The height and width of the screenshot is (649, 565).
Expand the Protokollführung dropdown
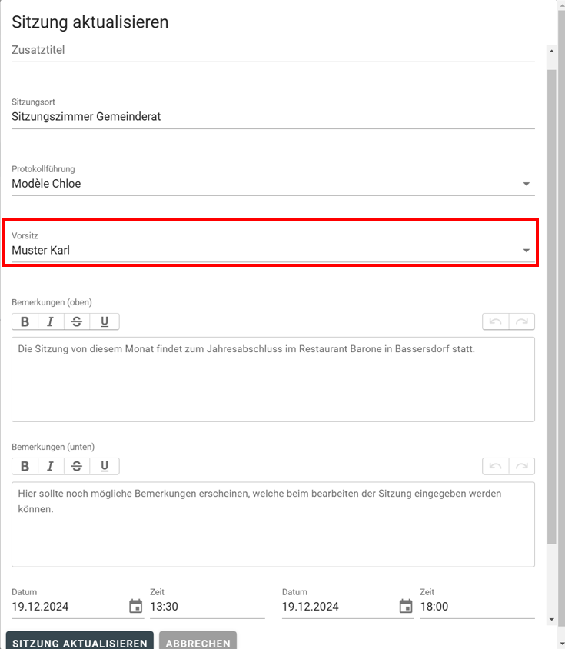[526, 184]
